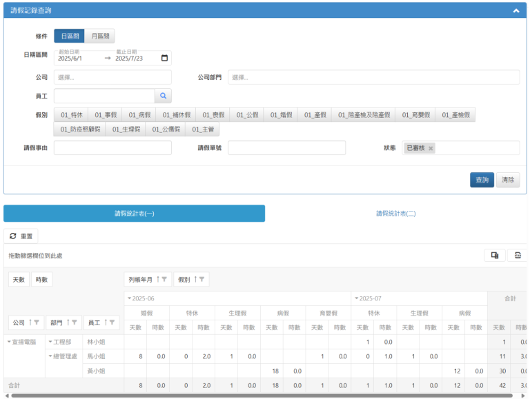
Task: Select the 日區間 condition option
Action: 70,36
